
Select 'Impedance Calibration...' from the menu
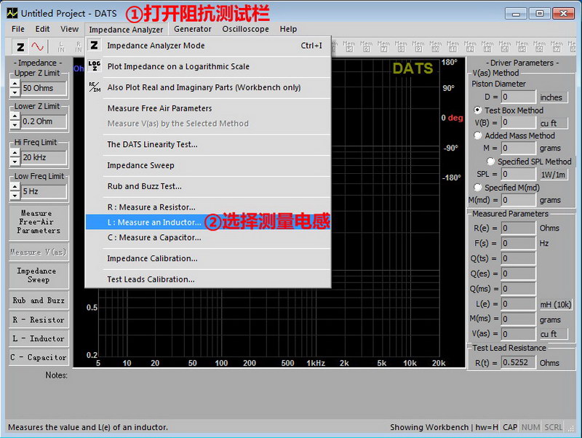[x=152, y=258]
